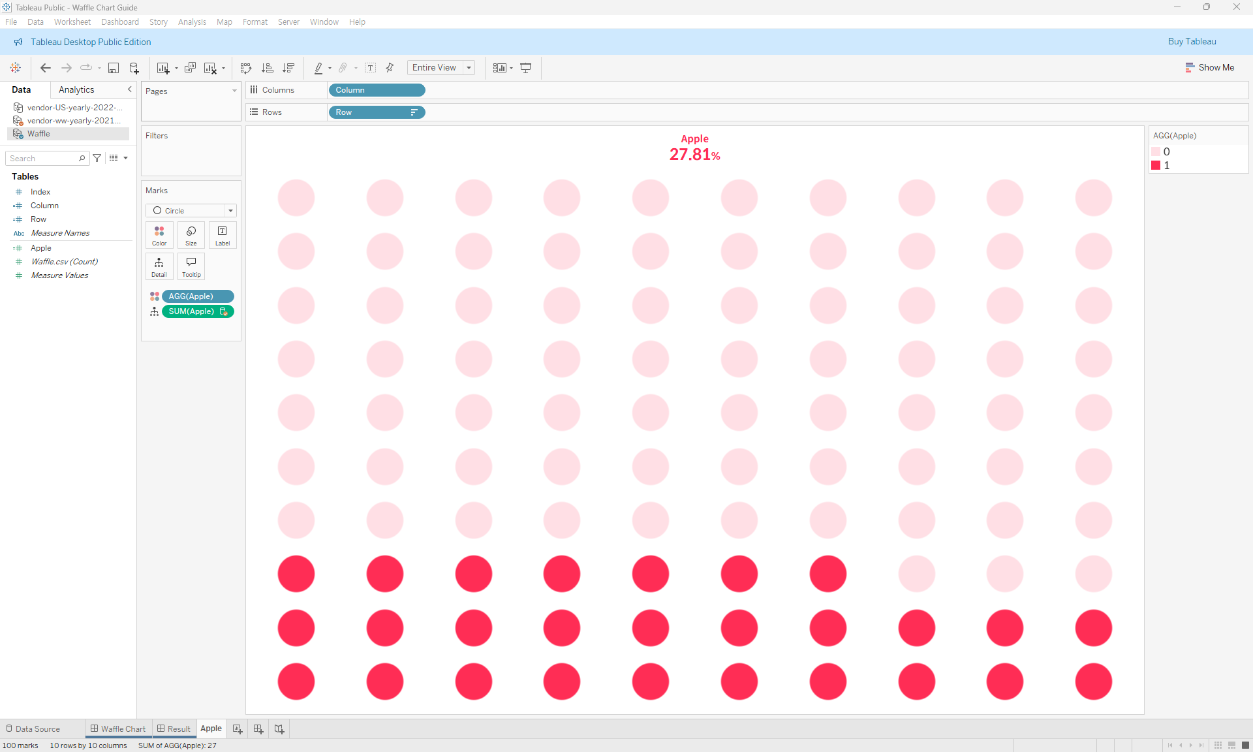This screenshot has height=752, width=1253.
Task: Toggle the Show Me panel
Action: pyautogui.click(x=1209, y=67)
